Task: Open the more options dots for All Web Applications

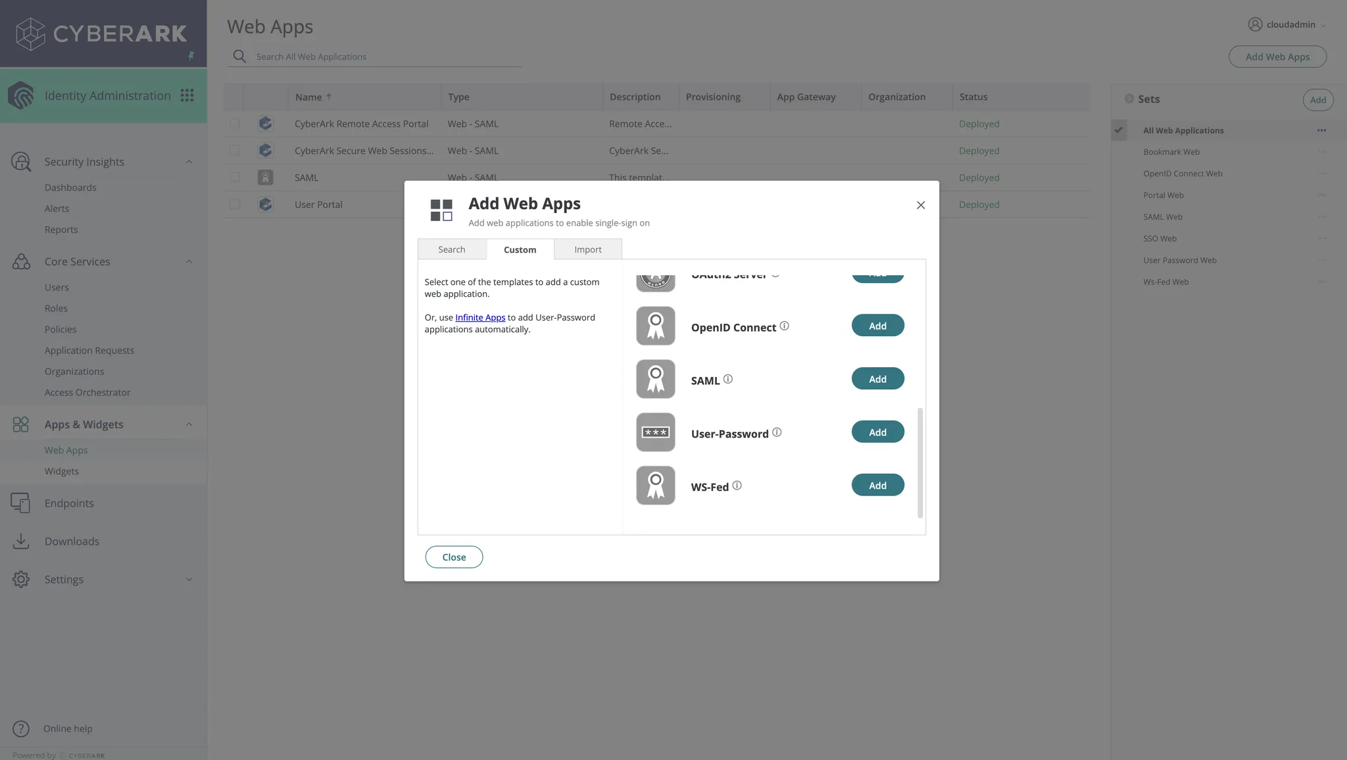Action: (x=1322, y=130)
